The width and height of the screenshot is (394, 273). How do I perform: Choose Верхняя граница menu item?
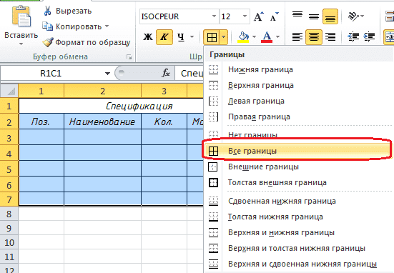[x=298, y=85]
